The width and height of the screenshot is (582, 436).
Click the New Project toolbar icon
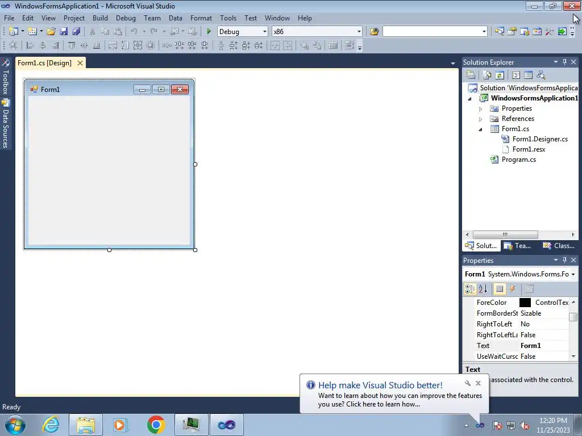(x=14, y=32)
